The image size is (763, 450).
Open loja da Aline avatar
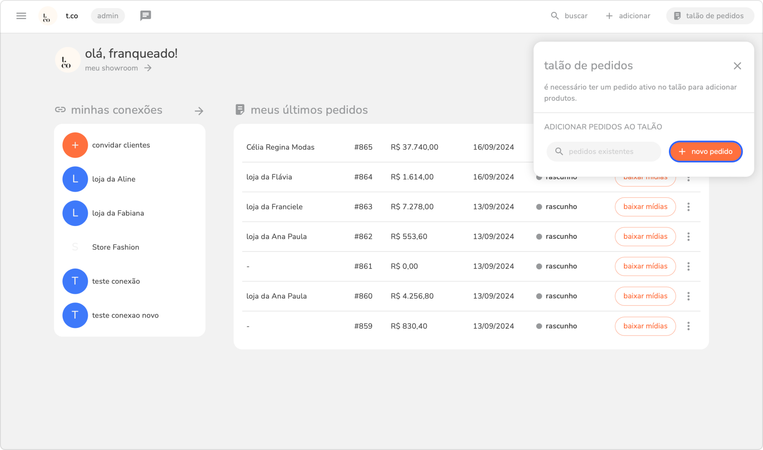point(75,179)
